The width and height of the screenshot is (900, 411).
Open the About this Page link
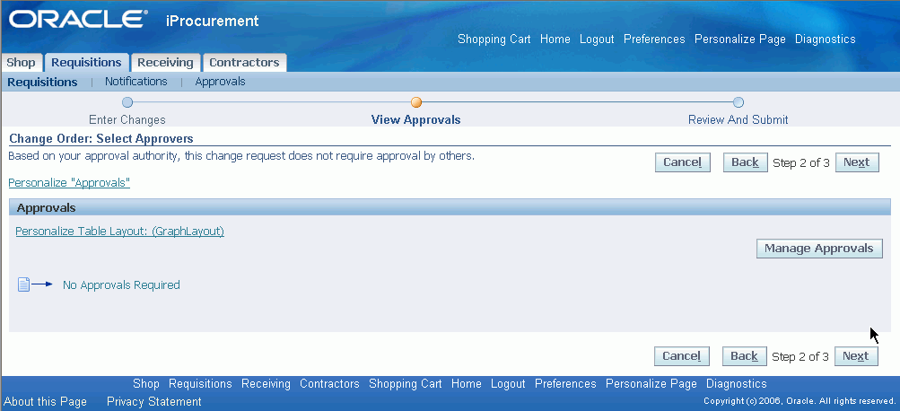click(x=46, y=401)
